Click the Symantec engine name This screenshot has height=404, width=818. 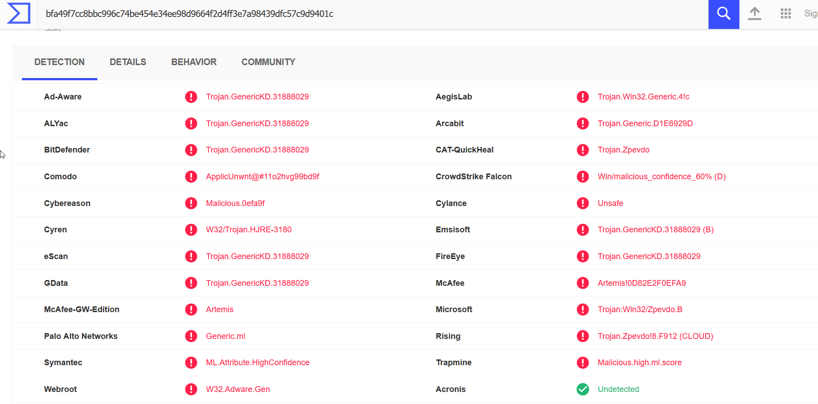click(63, 363)
